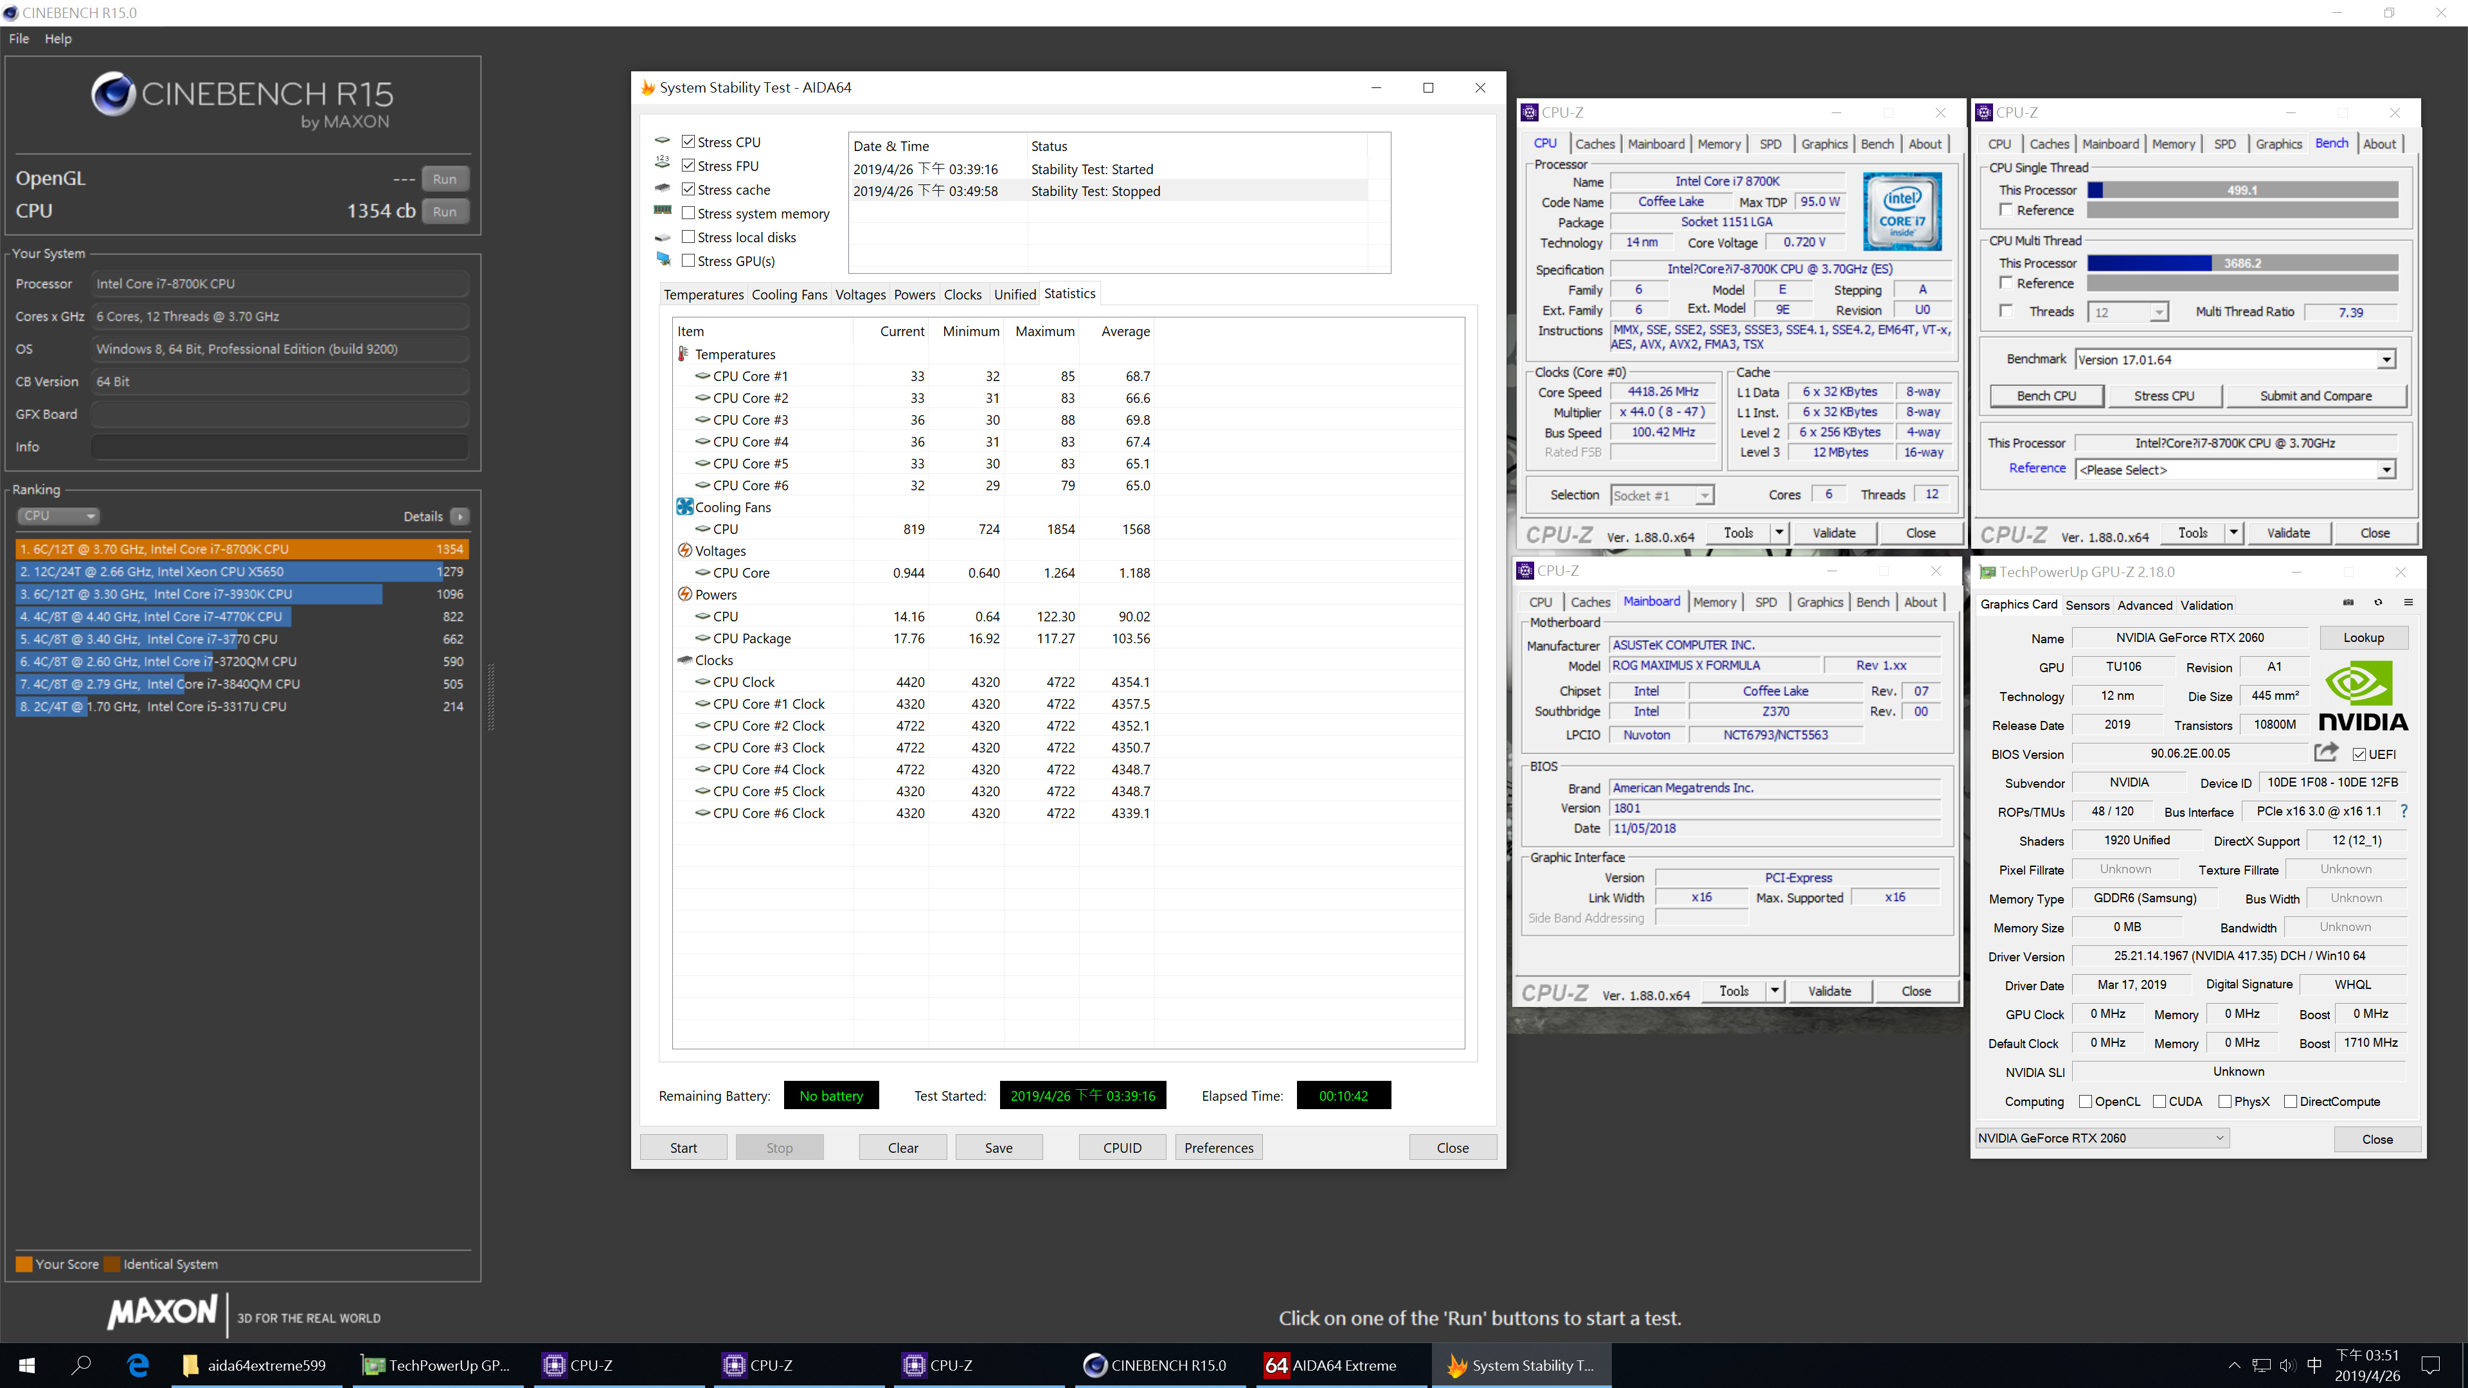Image resolution: width=2468 pixels, height=1388 pixels.
Task: Click Cinebench Info input field
Action: tap(280, 447)
